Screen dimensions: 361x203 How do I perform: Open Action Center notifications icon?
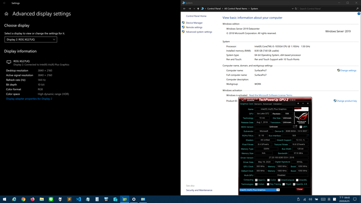click(x=355, y=199)
